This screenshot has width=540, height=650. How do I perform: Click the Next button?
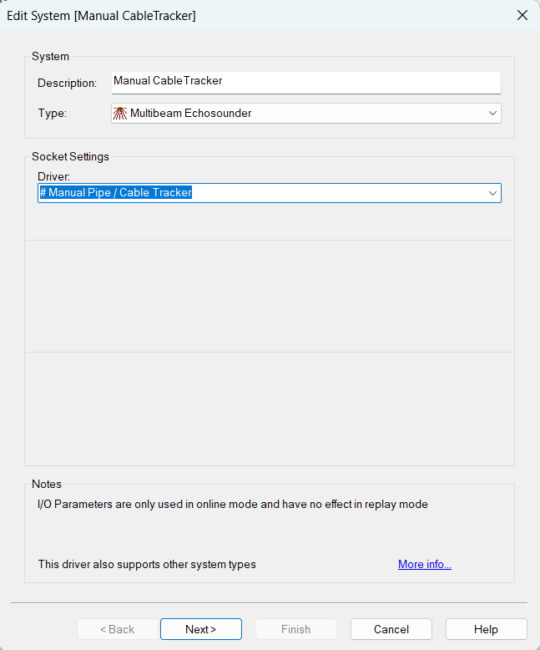coord(201,629)
